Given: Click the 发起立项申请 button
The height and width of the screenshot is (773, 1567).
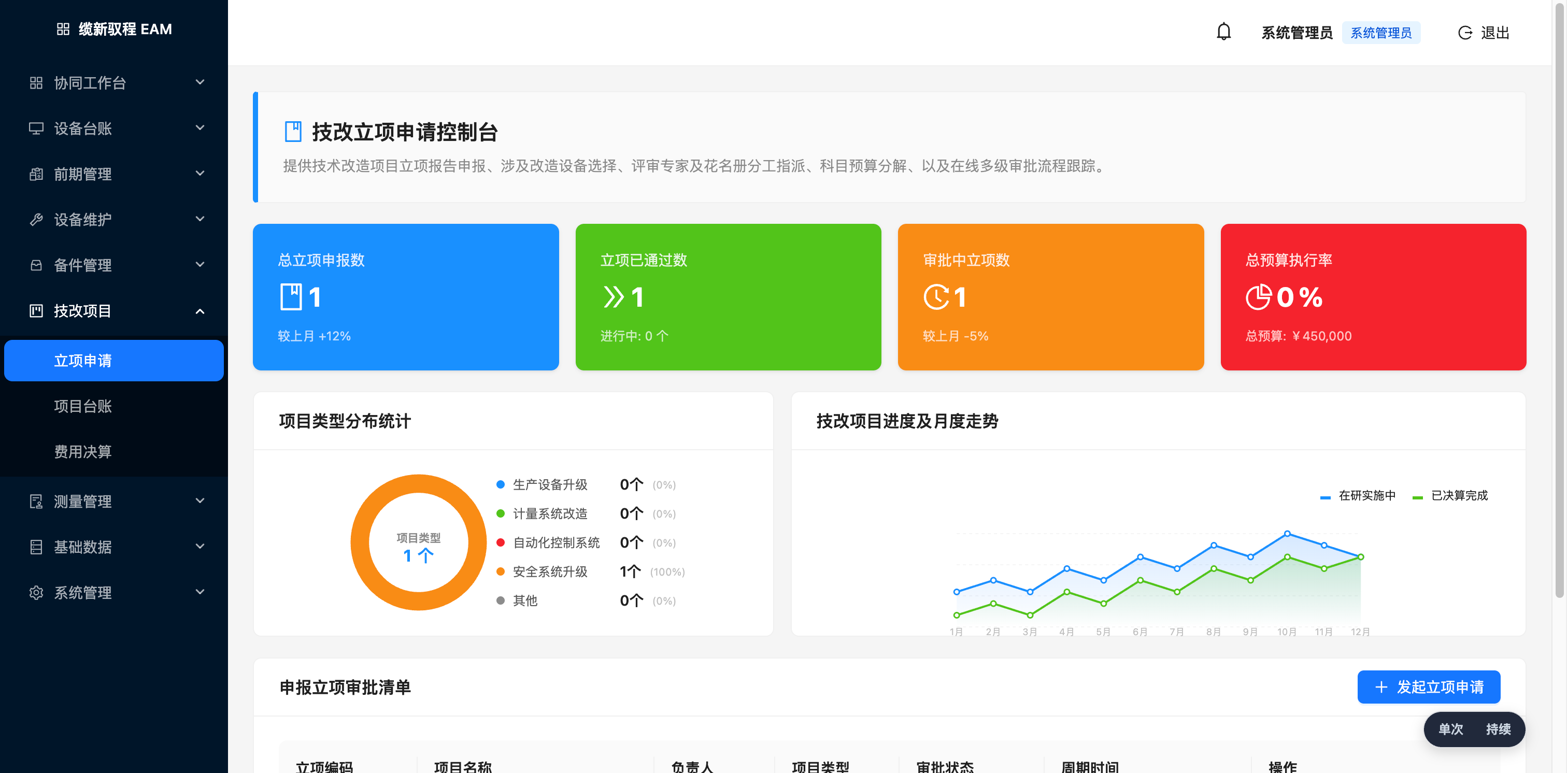Looking at the screenshot, I should pos(1428,687).
